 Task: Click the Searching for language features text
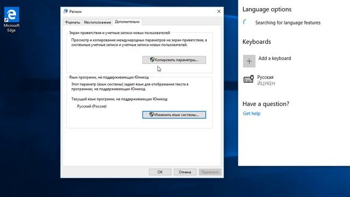[x=288, y=22]
